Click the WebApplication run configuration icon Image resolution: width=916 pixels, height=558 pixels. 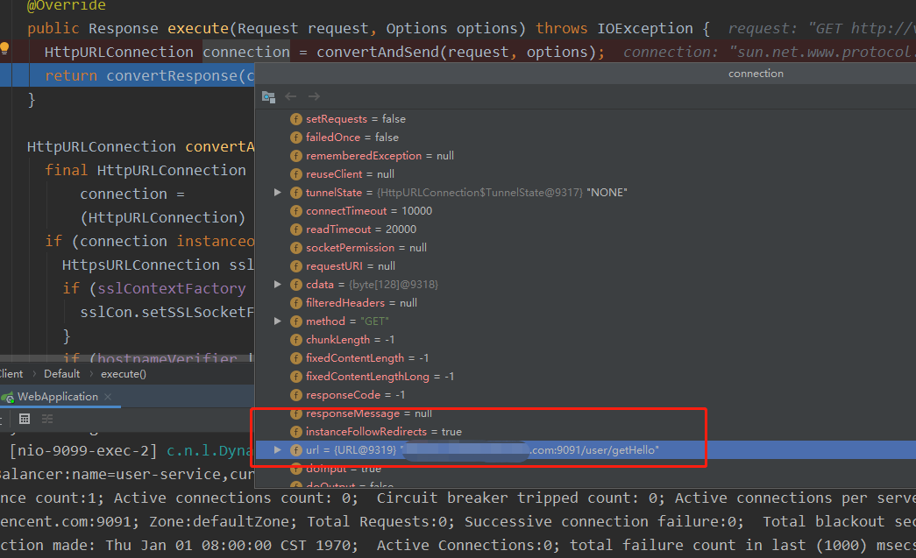pos(8,398)
